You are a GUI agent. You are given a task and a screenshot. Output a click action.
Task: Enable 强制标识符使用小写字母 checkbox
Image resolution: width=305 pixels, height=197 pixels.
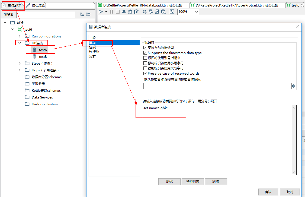(145, 63)
